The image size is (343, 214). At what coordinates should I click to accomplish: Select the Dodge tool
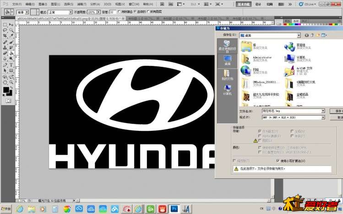coord(11,59)
